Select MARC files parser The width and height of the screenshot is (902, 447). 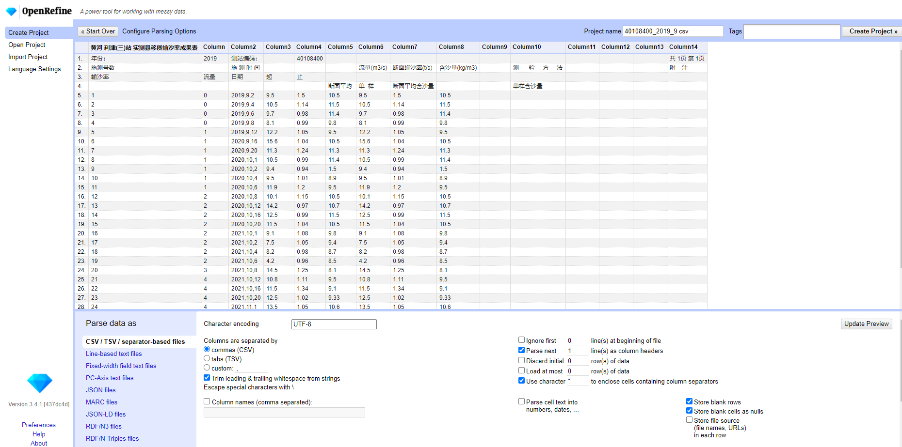click(x=102, y=402)
